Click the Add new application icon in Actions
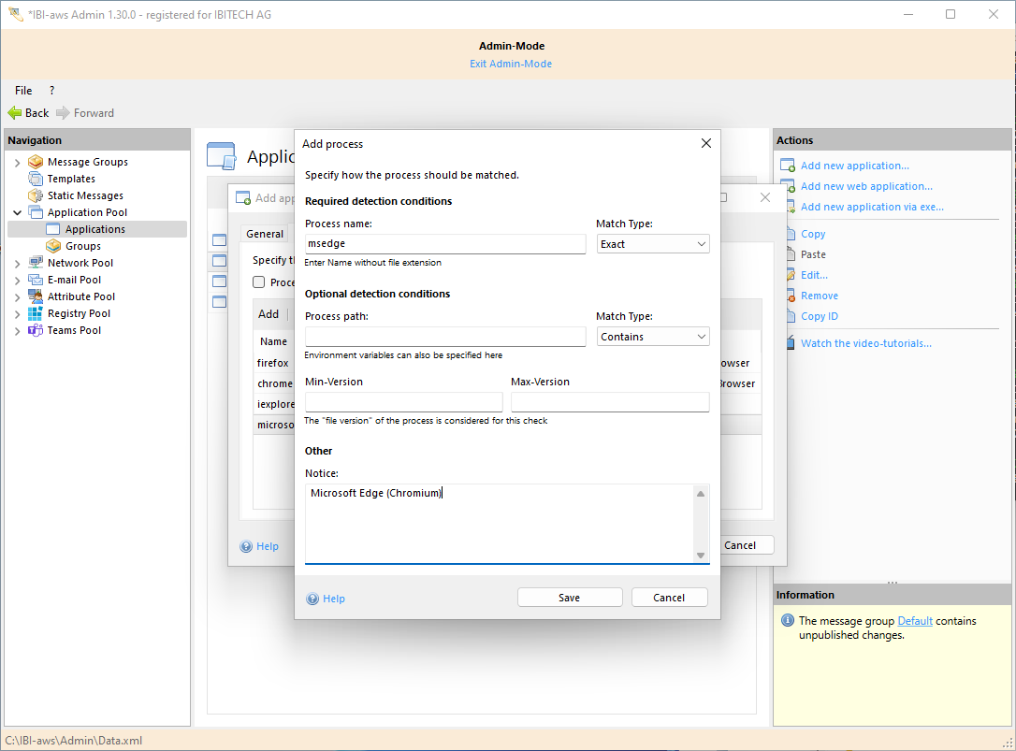 tap(786, 165)
